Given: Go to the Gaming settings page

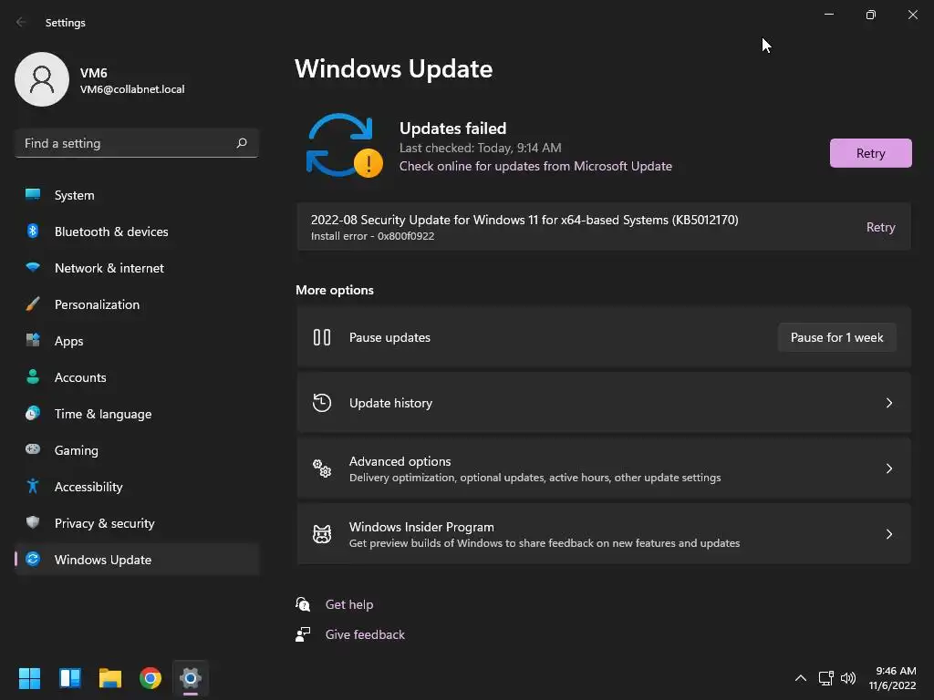Looking at the screenshot, I should tap(137, 449).
